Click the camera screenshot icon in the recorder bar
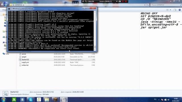 pyautogui.click(x=120, y=1)
